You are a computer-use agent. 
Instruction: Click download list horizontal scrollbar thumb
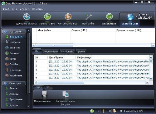pos(54,45)
